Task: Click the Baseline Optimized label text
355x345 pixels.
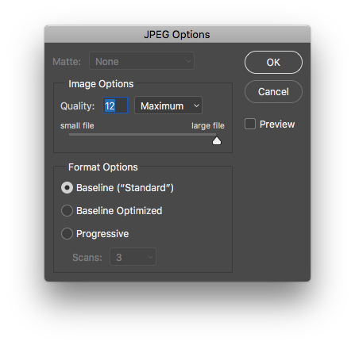Action: pyautogui.click(x=119, y=211)
